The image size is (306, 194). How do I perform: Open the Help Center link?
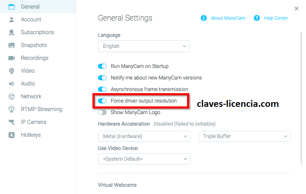coord(276,18)
